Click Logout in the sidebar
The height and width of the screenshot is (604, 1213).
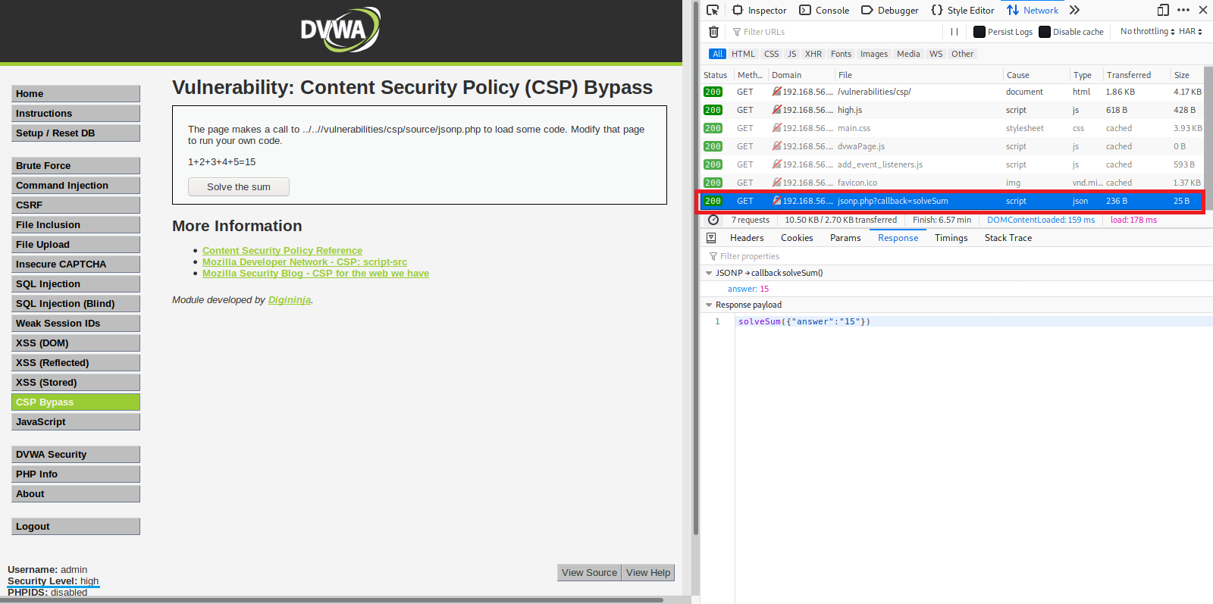tap(76, 527)
